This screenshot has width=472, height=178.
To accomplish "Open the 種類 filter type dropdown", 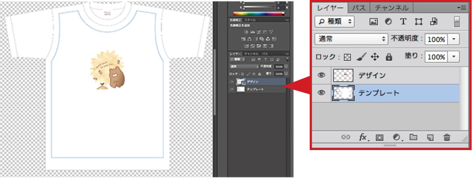I will pyautogui.click(x=334, y=22).
